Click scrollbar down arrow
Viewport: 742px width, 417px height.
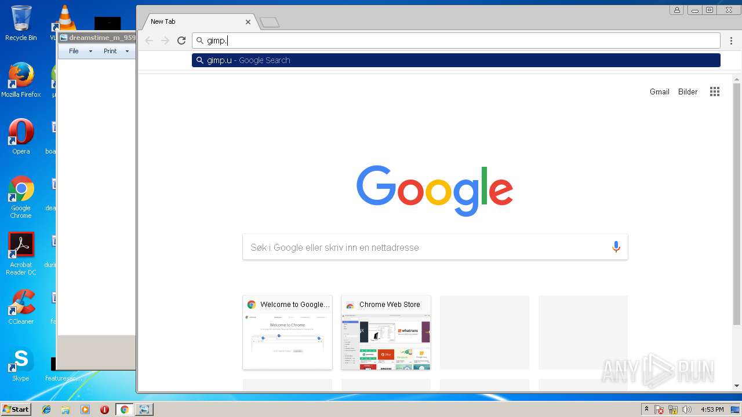(737, 386)
